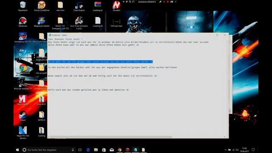This screenshot has height=153, width=272.
Task: Click the red record-stop button in Bandicam overlay
Action: coord(168,2)
